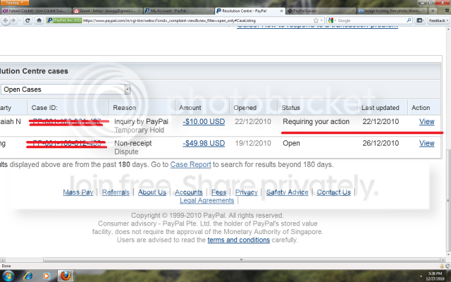Switch to Yahoo! Cricket tab
This screenshot has height=282, width=451.
click(x=36, y=11)
